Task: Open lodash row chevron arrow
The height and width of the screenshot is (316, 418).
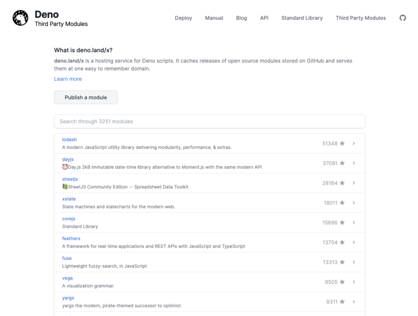Action: tap(354, 143)
